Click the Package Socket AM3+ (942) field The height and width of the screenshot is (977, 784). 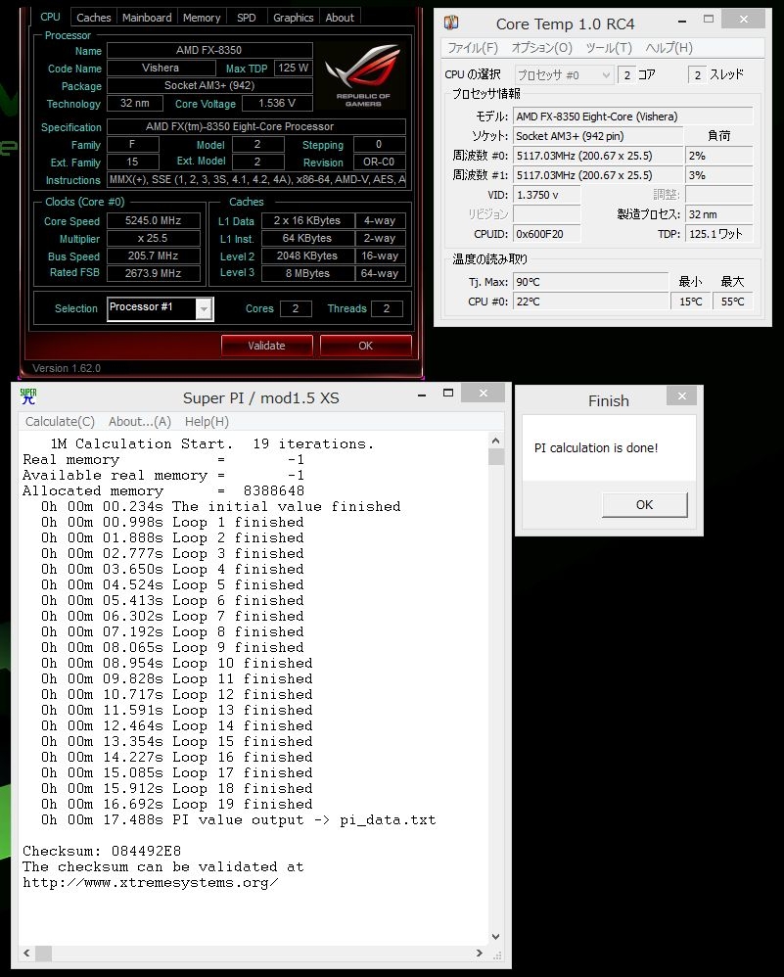click(209, 85)
